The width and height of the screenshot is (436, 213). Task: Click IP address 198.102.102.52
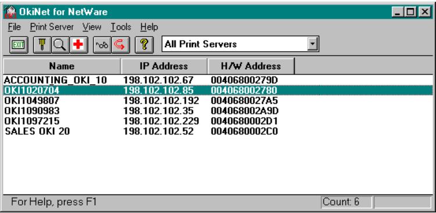158,131
